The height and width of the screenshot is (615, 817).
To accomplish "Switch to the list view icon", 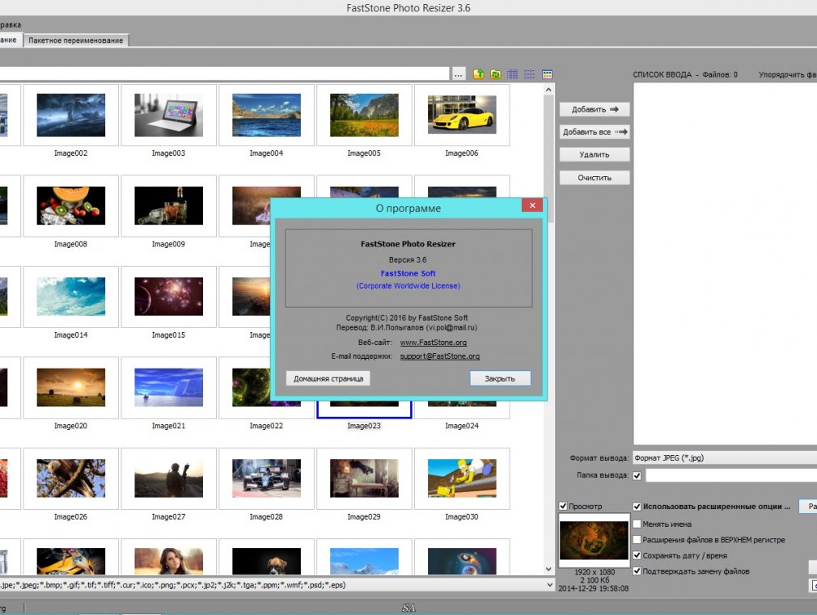I will coord(529,74).
